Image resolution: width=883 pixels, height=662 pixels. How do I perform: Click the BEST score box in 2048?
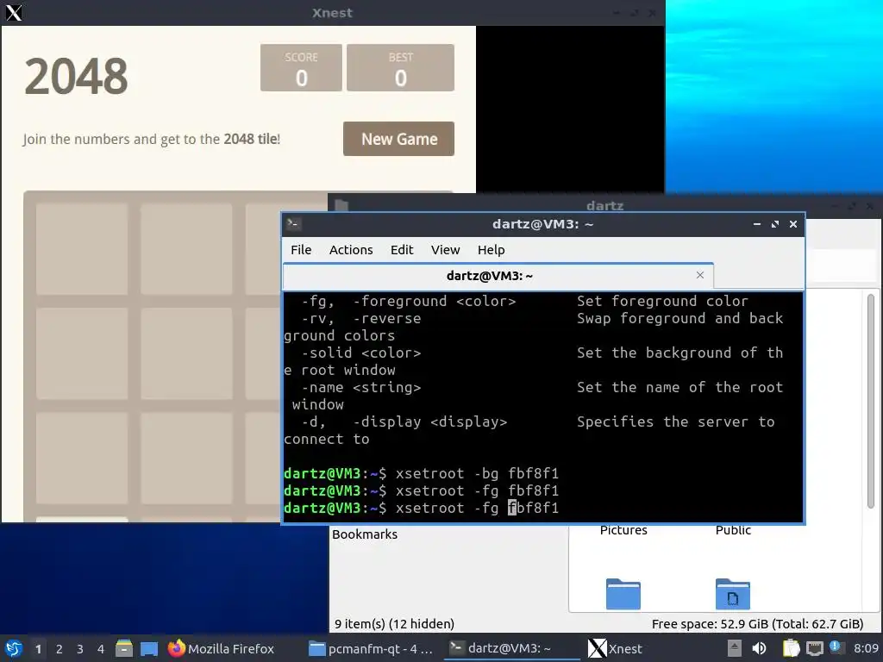pos(400,67)
